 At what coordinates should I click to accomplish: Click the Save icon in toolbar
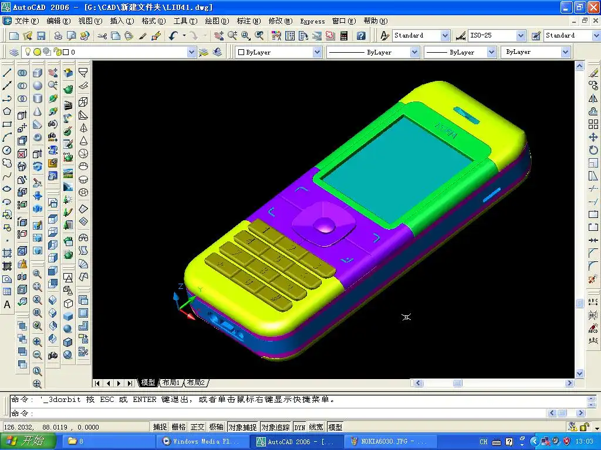pyautogui.click(x=41, y=36)
